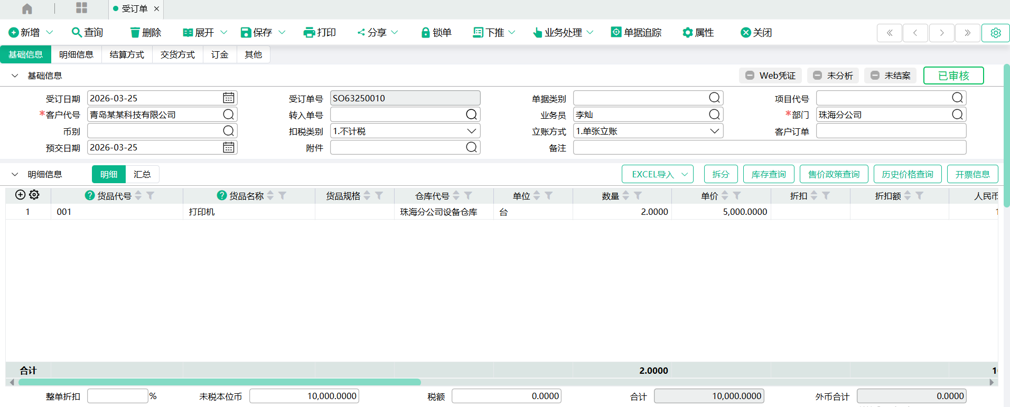Expand the 扣税类别 dropdown
The width and height of the screenshot is (1010, 407).
pos(471,131)
